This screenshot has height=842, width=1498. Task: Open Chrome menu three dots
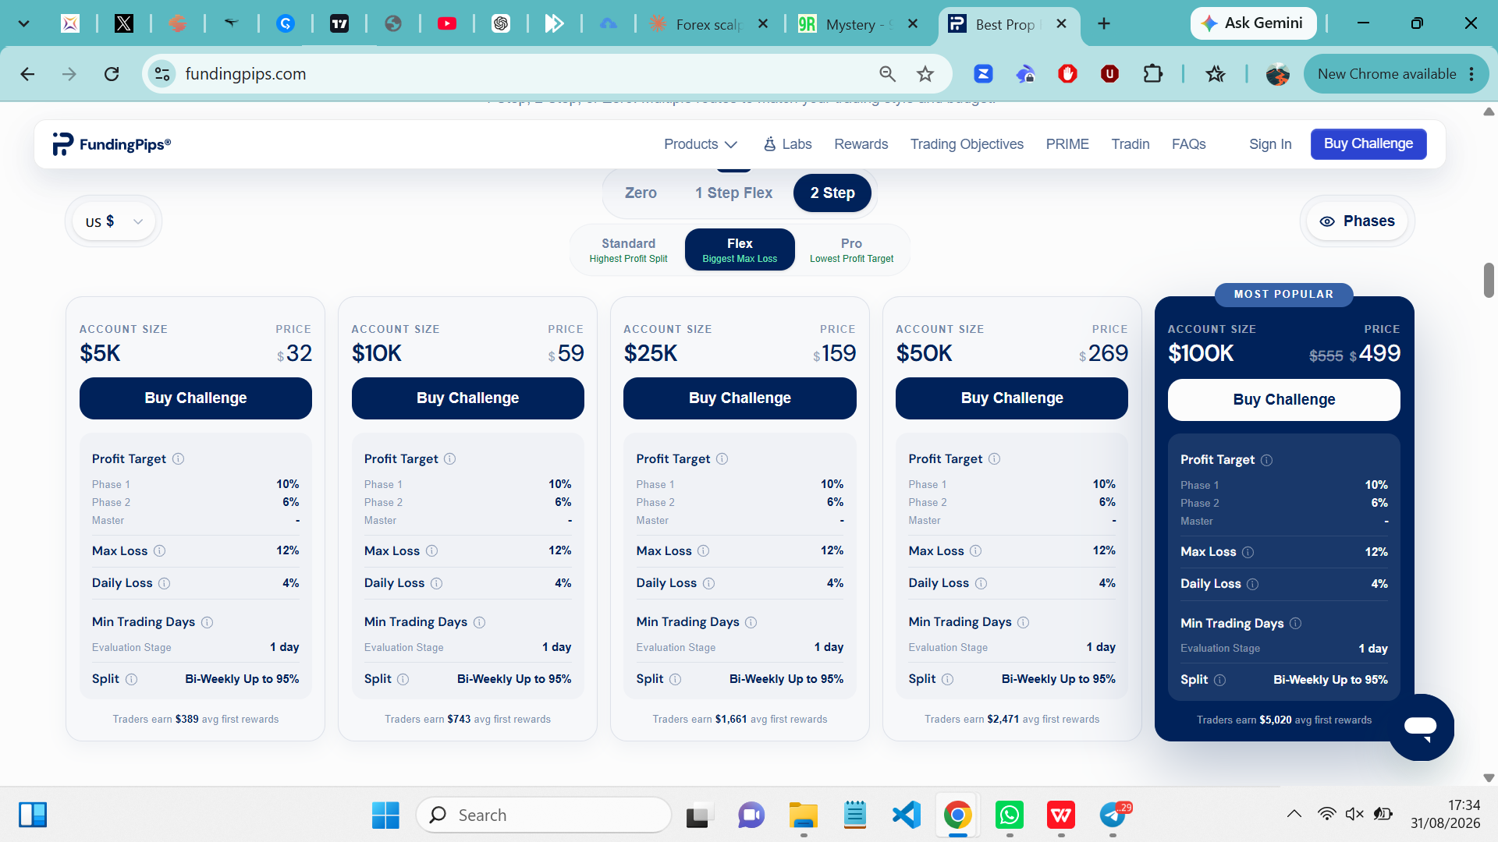[x=1471, y=74]
